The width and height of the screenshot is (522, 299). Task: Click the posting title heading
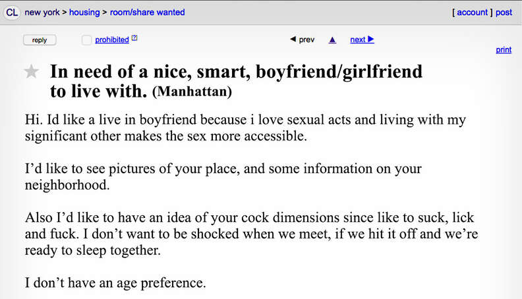pyautogui.click(x=236, y=72)
